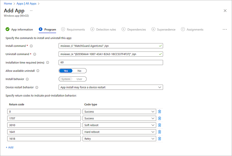Click the Uninstall command field
Viewport: 232px width, 156px height.
pos(111,54)
